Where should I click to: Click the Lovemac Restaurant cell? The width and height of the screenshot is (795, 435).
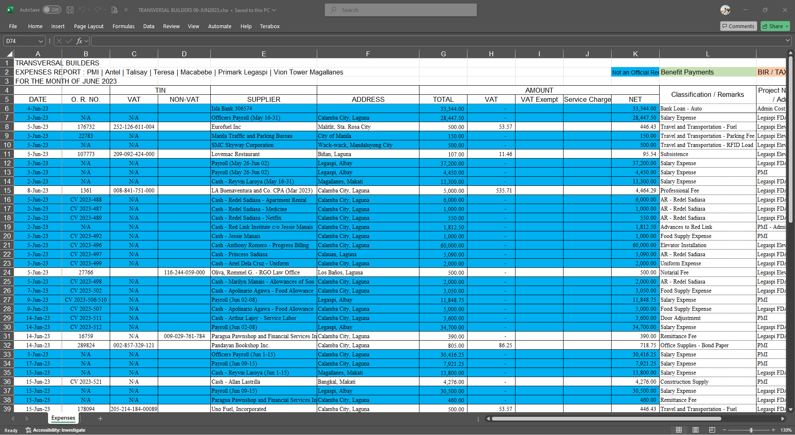[264, 154]
